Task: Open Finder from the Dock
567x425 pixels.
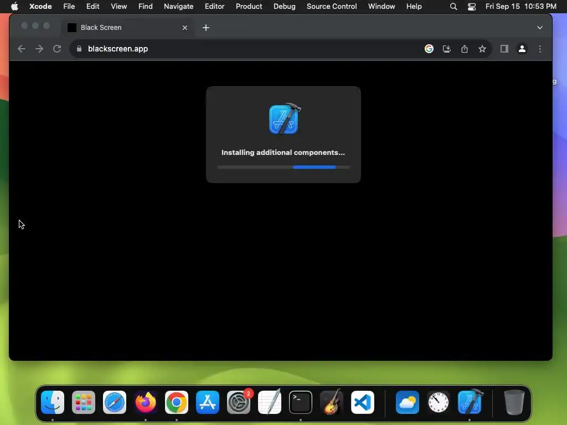Action: 53,402
